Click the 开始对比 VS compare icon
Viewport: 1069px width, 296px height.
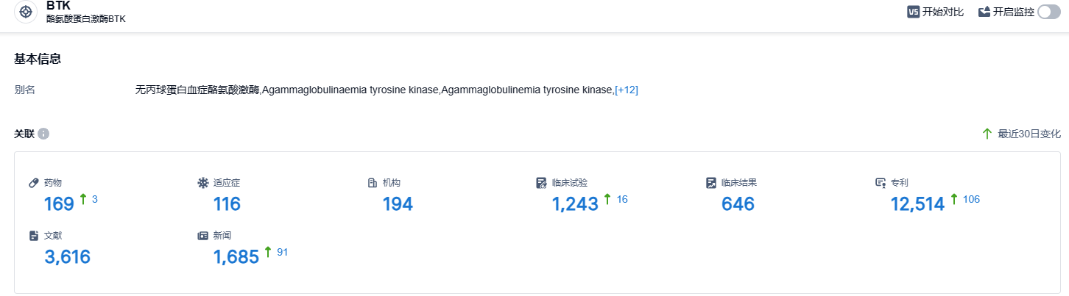(914, 12)
